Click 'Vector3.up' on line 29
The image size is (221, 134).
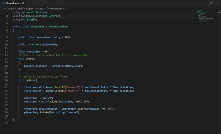(57, 112)
